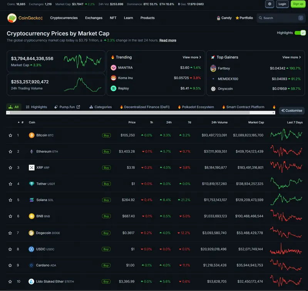308x291 pixels.
Task: Click Buy button for Bitcoin
Action: (106, 135)
